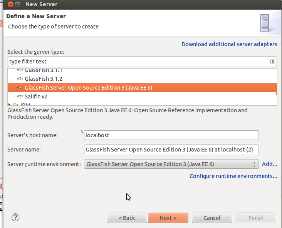The height and width of the screenshot is (228, 282).
Task: Open Download additional server adapters link
Action: pyautogui.click(x=229, y=44)
